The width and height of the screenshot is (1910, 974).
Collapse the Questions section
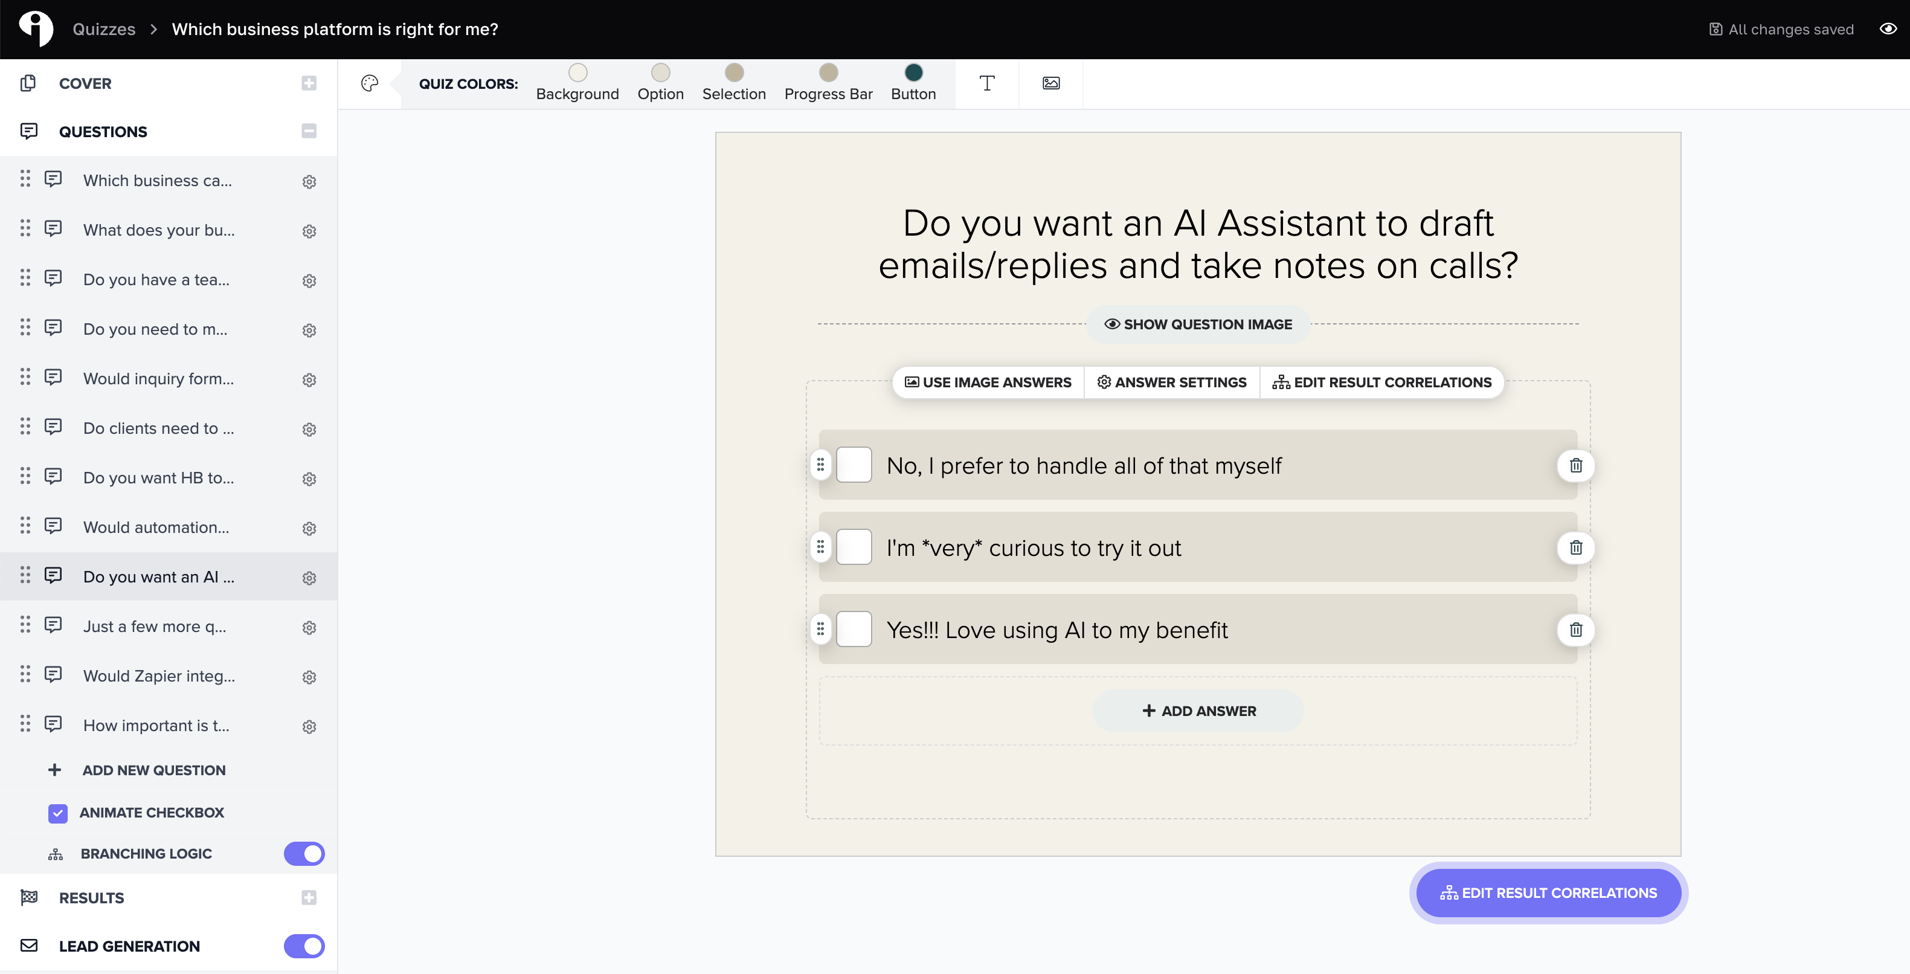click(309, 131)
